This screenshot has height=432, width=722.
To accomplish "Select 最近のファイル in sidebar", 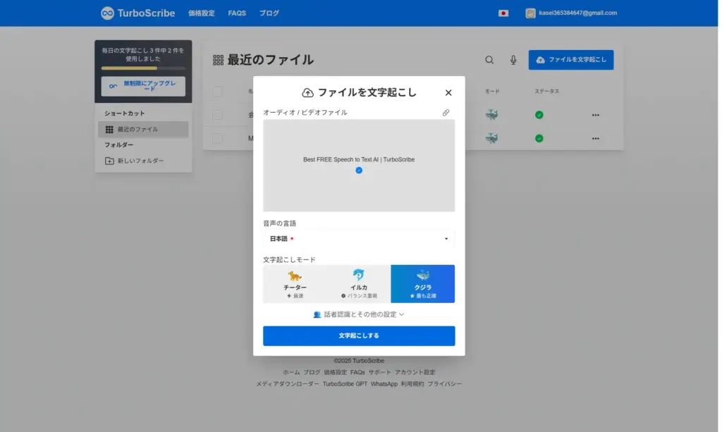I will click(143, 129).
